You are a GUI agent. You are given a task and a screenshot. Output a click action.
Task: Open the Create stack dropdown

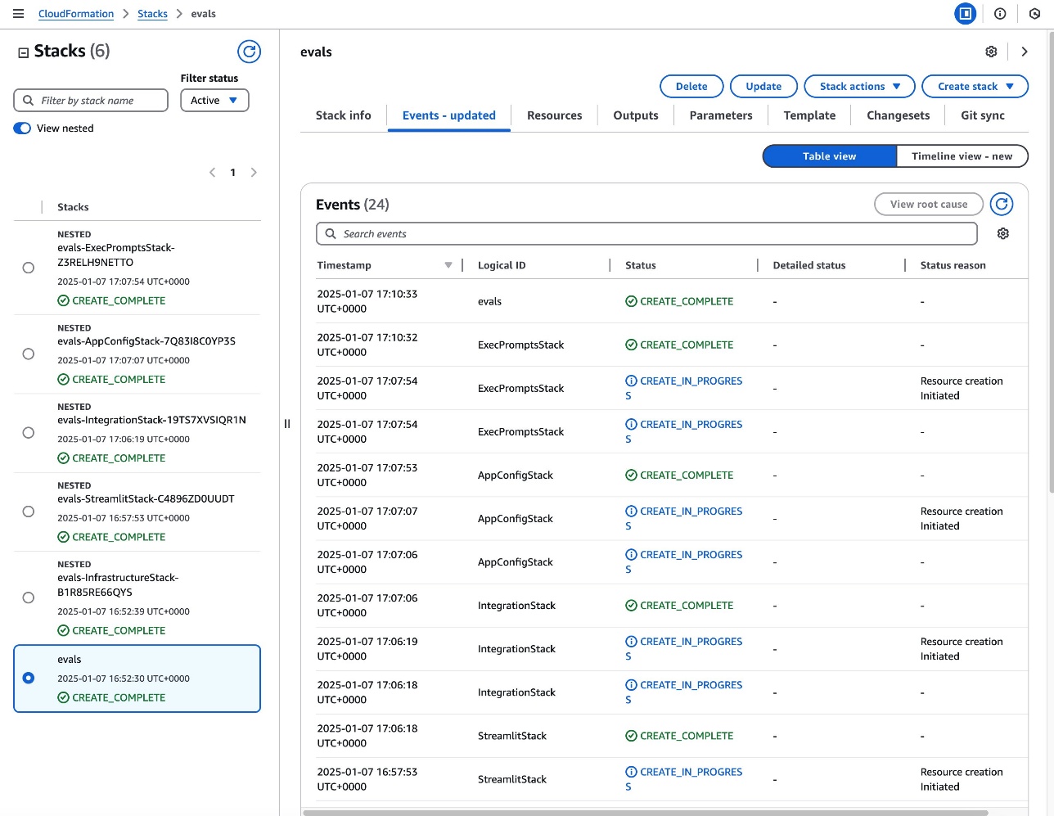pyautogui.click(x=975, y=86)
